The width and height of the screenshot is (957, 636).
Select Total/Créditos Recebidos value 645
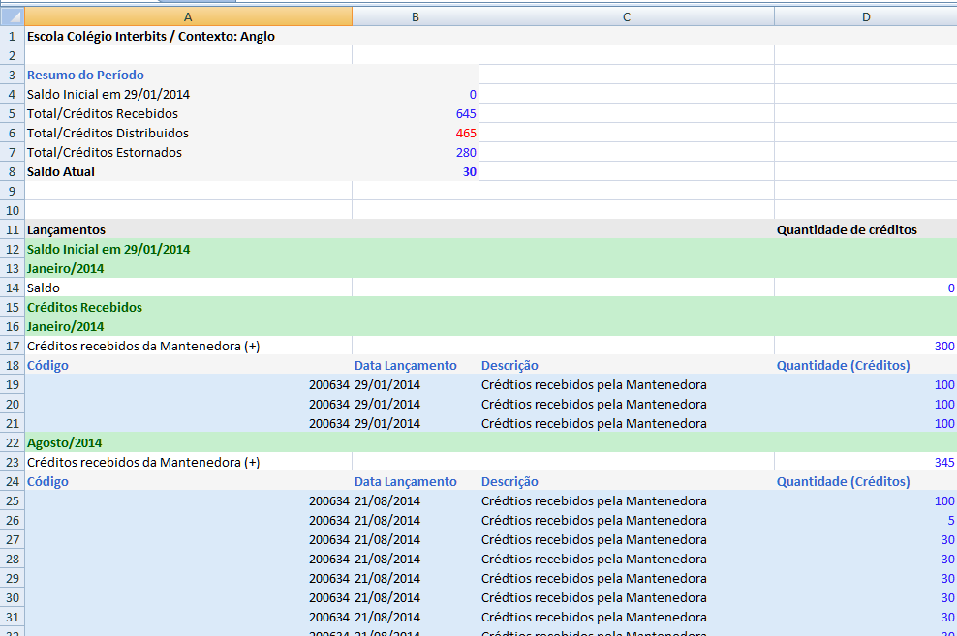(465, 113)
